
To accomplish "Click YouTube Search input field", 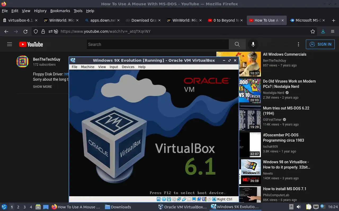I will (158, 44).
